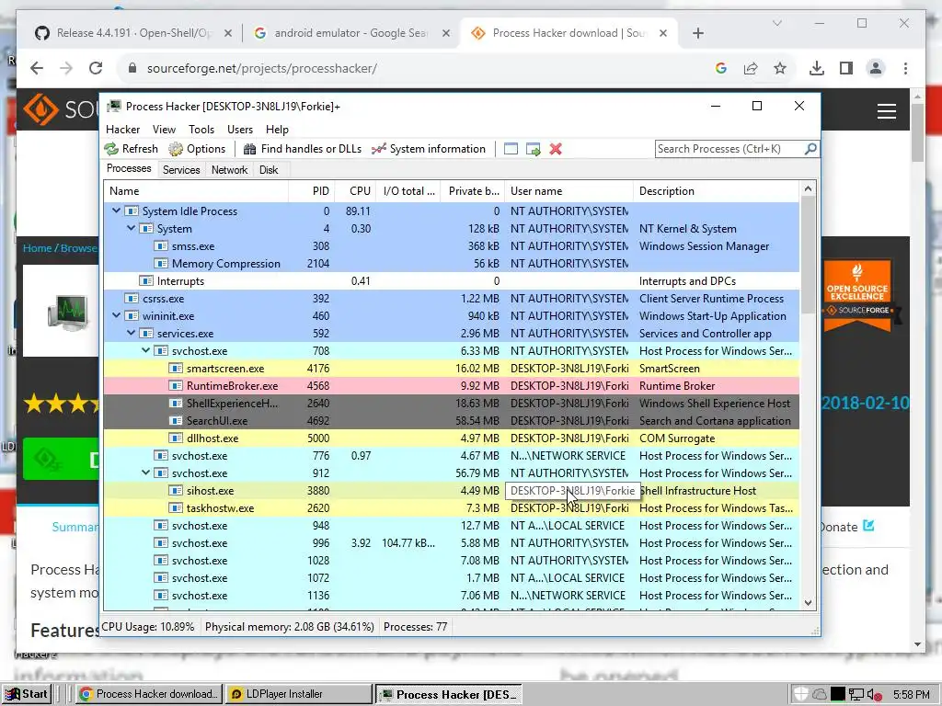
Task: Sort by the PID column header
Action: pyautogui.click(x=311, y=191)
